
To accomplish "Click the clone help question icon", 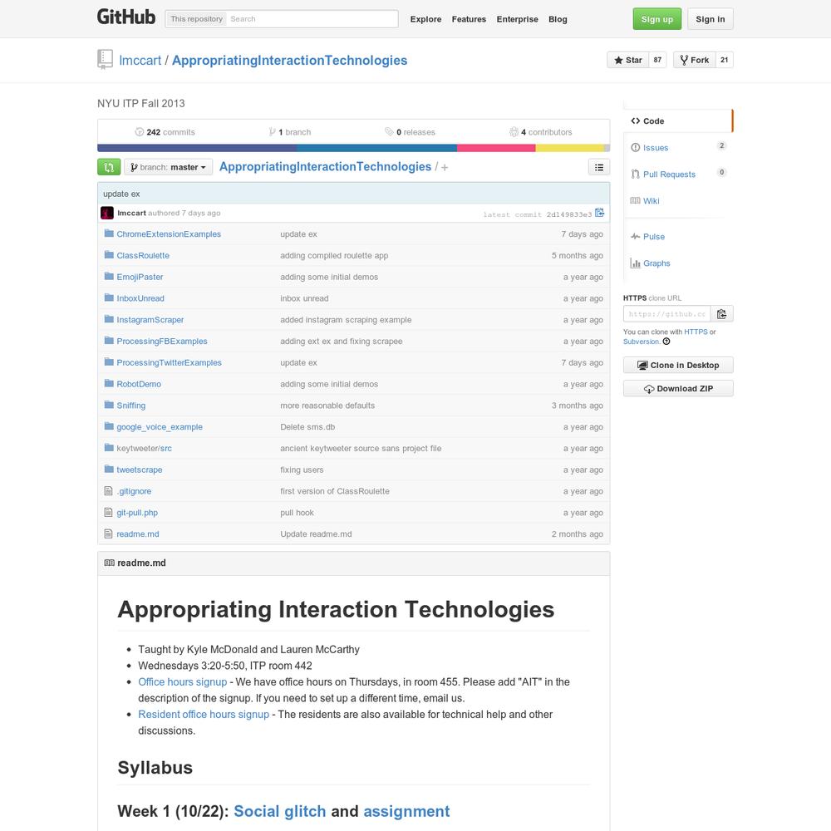I will point(666,342).
